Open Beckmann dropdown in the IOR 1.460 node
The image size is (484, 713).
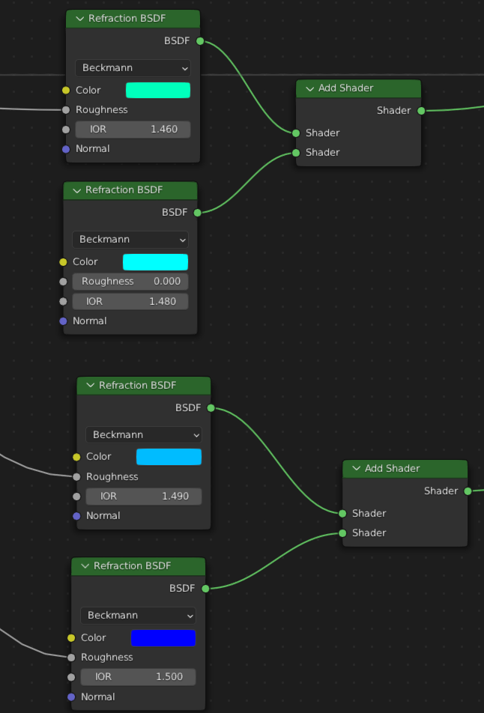point(133,68)
